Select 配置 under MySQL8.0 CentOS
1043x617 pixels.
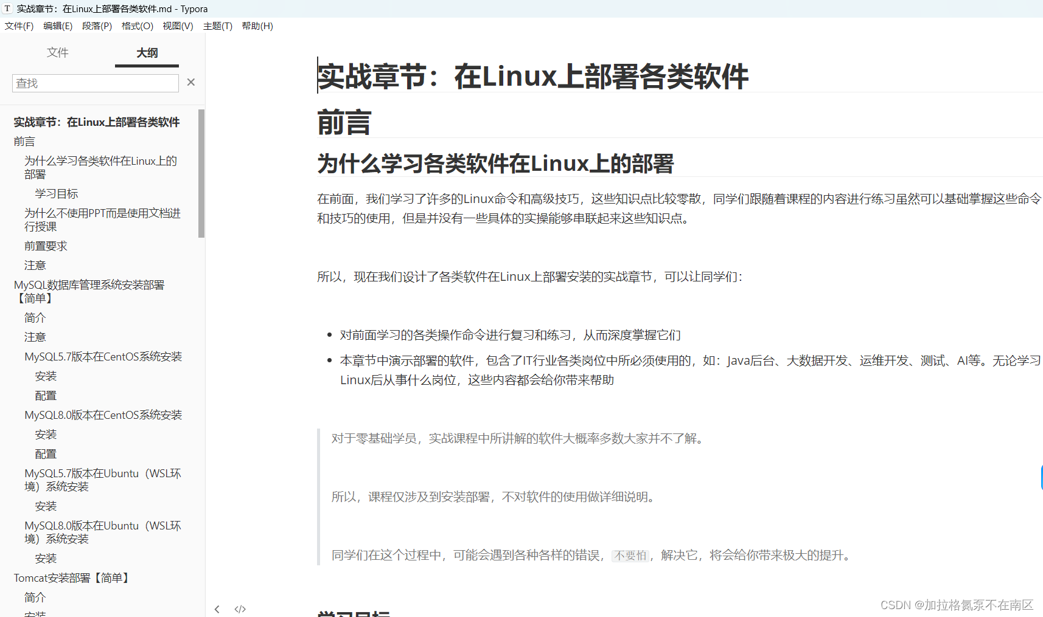[46, 454]
